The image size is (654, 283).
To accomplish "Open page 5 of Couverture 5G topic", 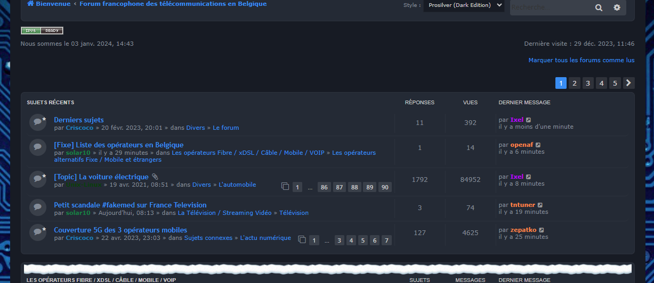I will (x=363, y=240).
